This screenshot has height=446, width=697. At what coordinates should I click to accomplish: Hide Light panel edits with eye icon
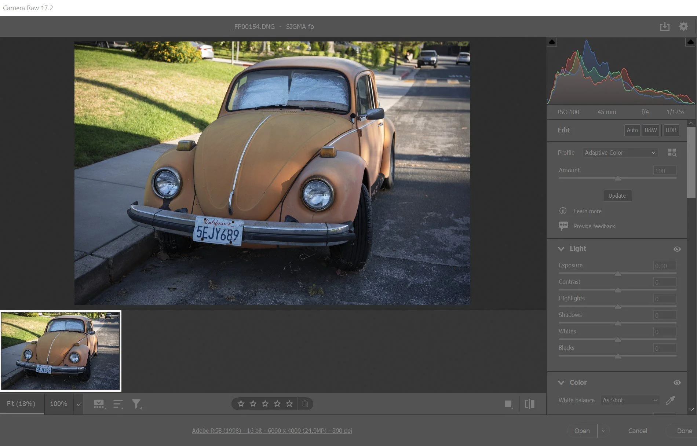[677, 249]
